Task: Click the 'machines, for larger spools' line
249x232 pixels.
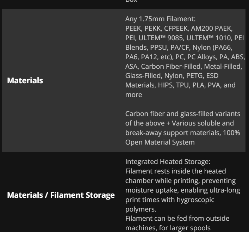Action: pyautogui.click(x=168, y=228)
